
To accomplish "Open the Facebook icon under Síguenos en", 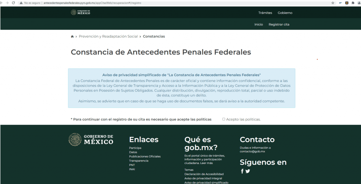I will (x=242, y=171).
